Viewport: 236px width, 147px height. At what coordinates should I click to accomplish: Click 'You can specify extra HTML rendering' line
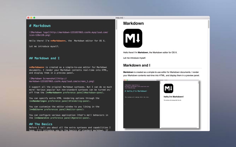click(64, 98)
